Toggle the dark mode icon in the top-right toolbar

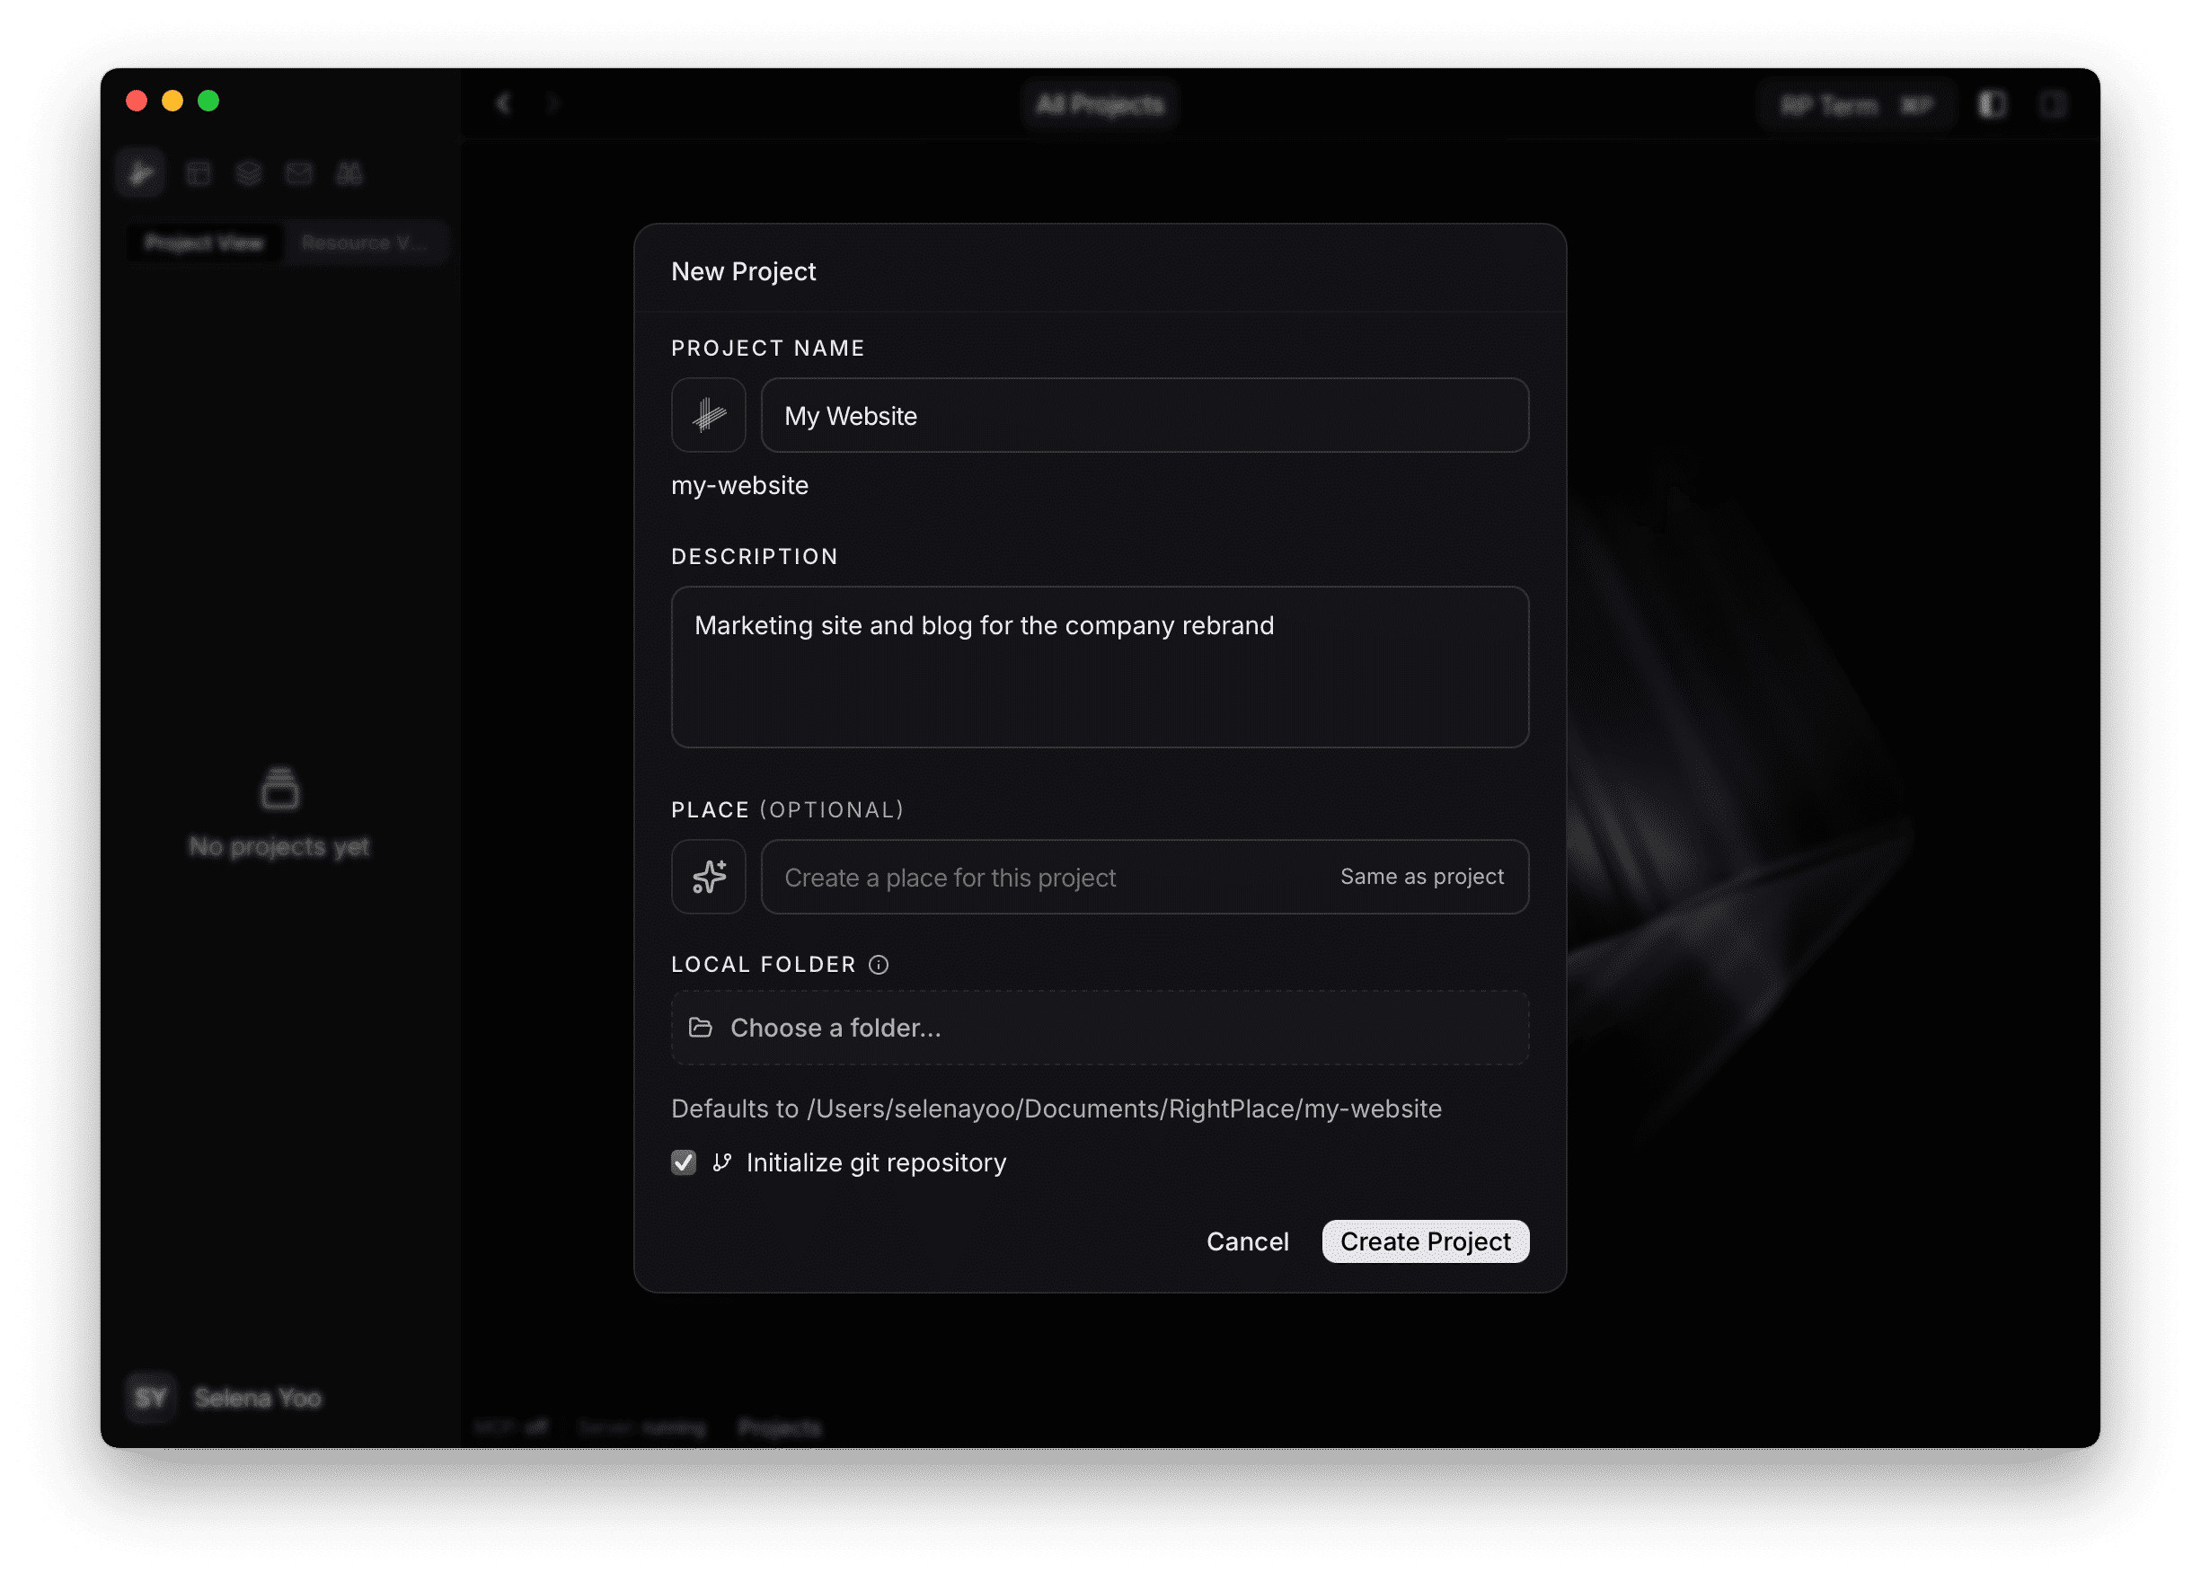(x=1992, y=105)
